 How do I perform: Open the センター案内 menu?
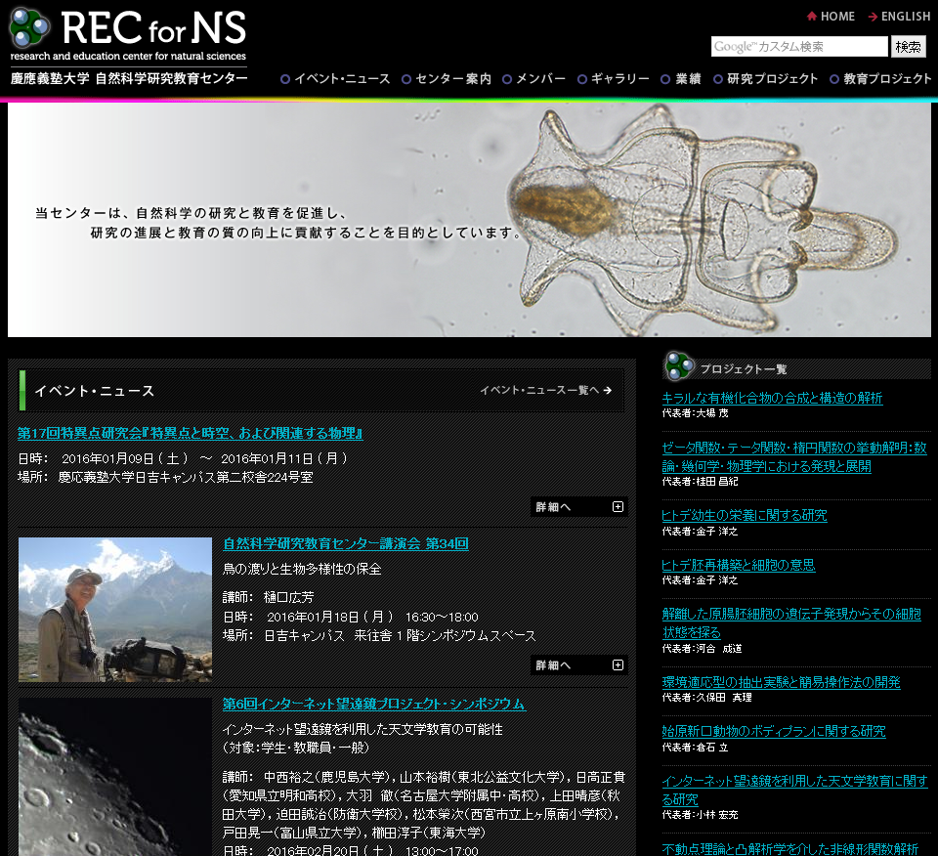447,79
